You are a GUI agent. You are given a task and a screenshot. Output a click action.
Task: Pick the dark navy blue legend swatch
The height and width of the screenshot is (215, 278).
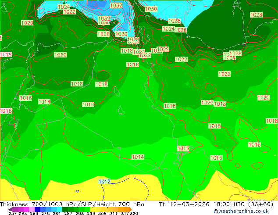[x=37, y=209]
